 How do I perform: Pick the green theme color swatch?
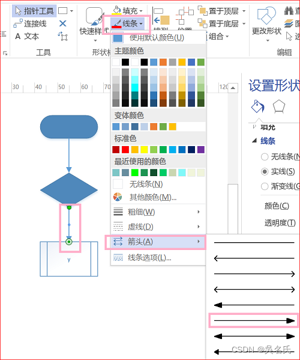click(201, 63)
